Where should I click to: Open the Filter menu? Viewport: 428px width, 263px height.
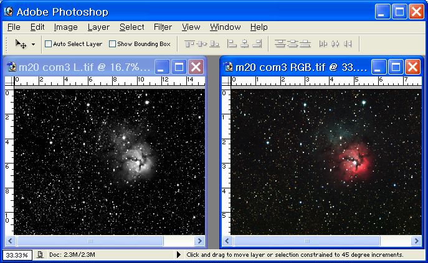click(x=163, y=27)
